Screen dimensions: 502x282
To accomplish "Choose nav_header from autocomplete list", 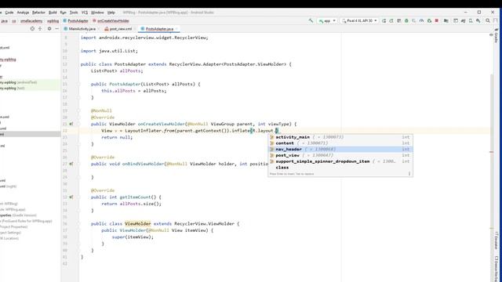I will [x=340, y=150].
